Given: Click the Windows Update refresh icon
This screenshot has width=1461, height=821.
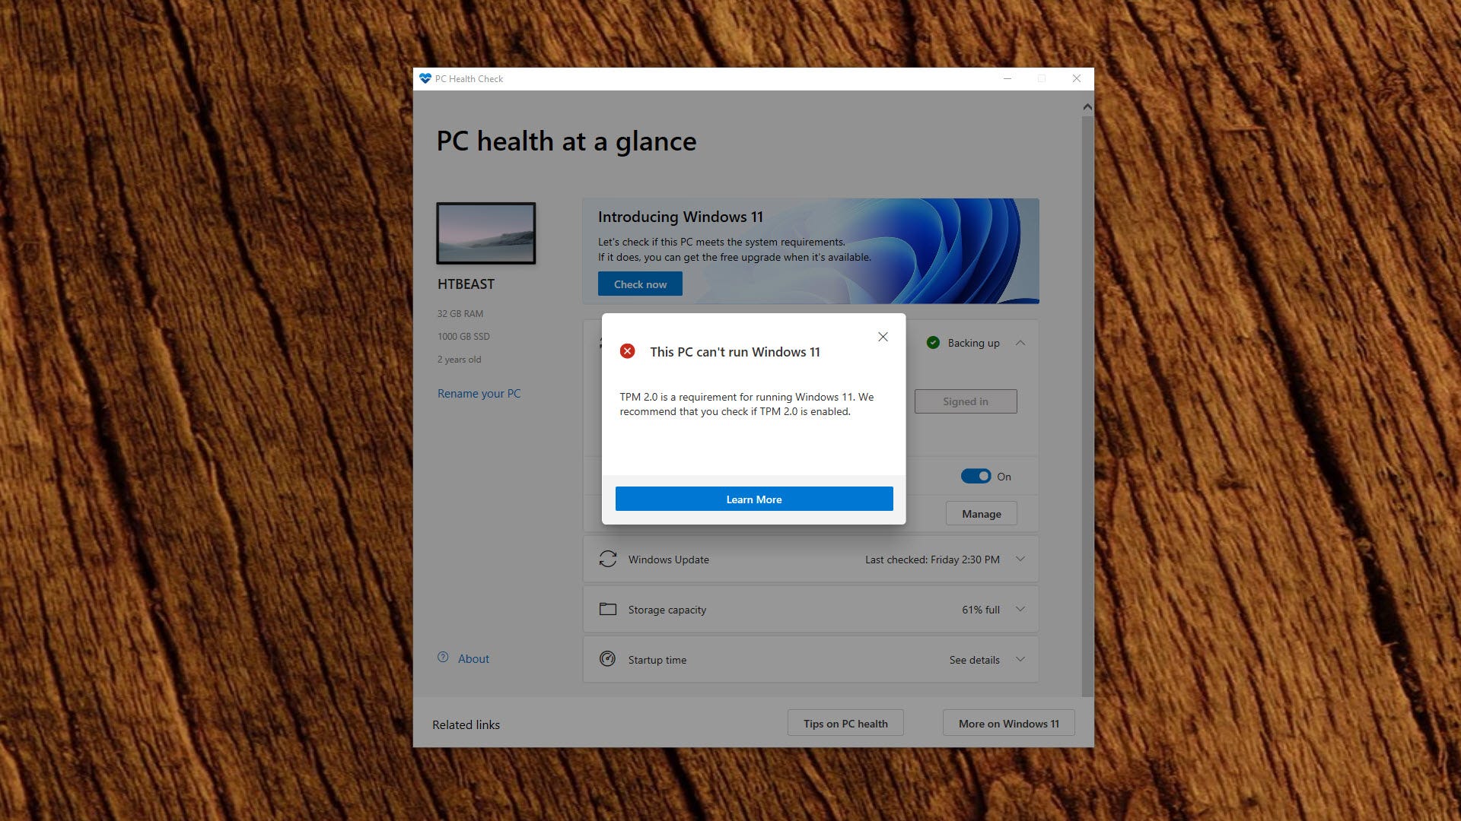Looking at the screenshot, I should 606,559.
